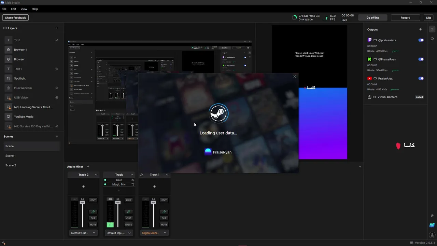Show the hidden Text layer
Image resolution: width=437 pixels, height=246 pixels.
57,40
